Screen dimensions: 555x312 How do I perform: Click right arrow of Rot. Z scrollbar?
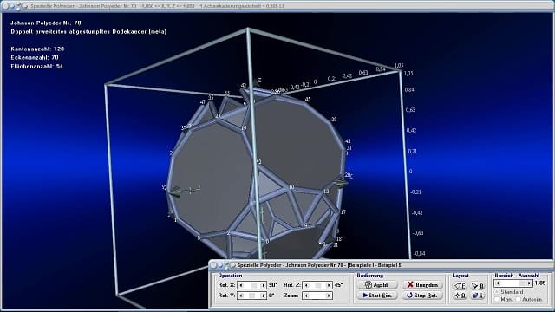328,285
